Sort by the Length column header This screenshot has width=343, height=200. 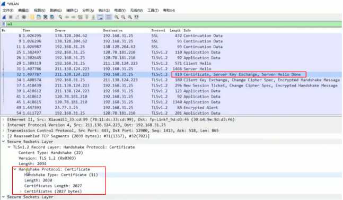tap(175, 30)
